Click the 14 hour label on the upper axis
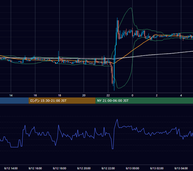The height and width of the screenshot is (171, 193). tap(11, 95)
